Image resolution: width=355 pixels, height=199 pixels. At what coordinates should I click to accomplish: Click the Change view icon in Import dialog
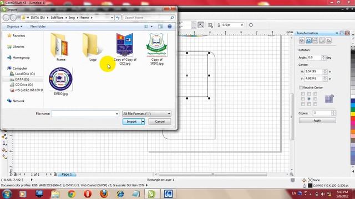(146, 27)
